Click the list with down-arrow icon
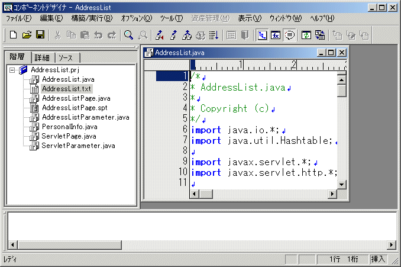This screenshot has height=267, width=401. click(x=214, y=35)
